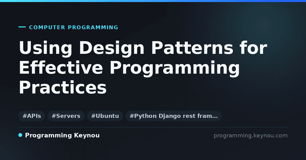Click the cyan dot beside Programming Keynou
This screenshot has height=160, width=306.
[x=20, y=135]
